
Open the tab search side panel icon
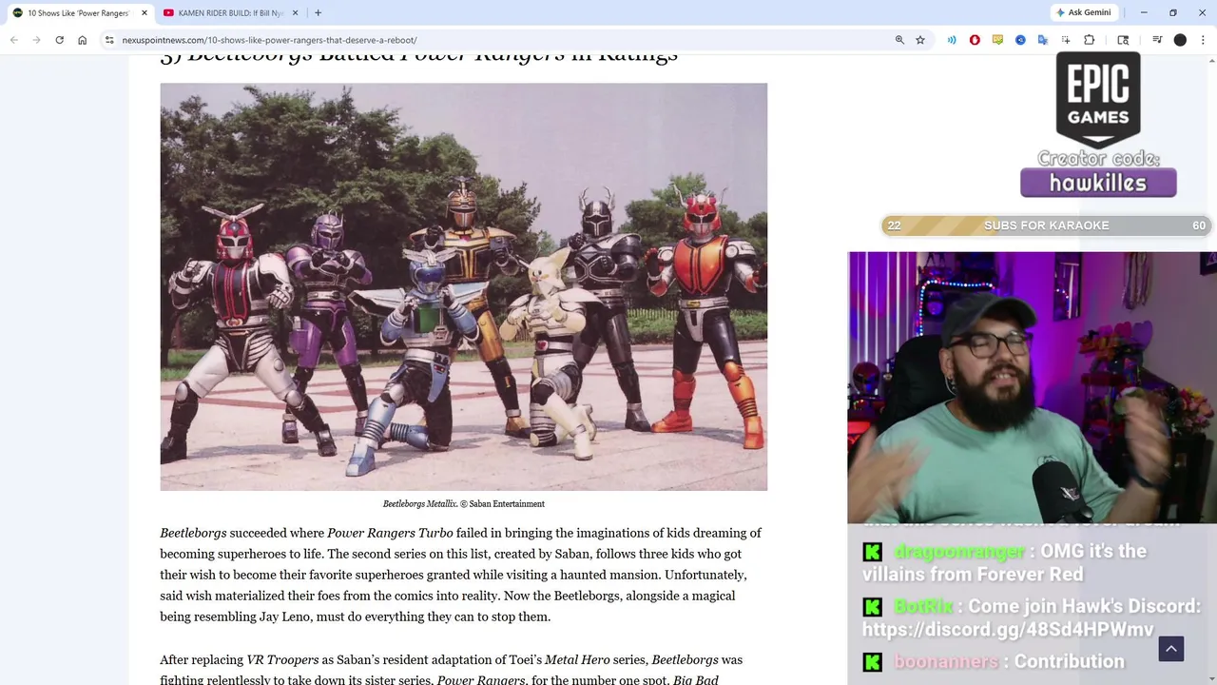(x=1123, y=40)
